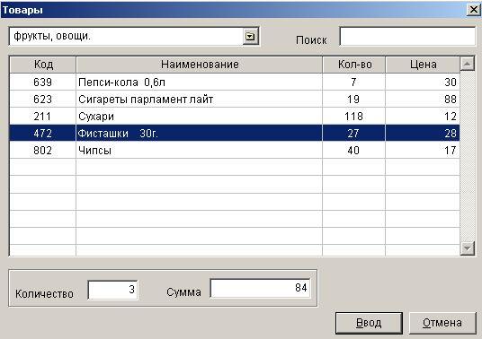Click the scrollbar up arrow
This screenshot has height=339, width=482.
point(468,64)
